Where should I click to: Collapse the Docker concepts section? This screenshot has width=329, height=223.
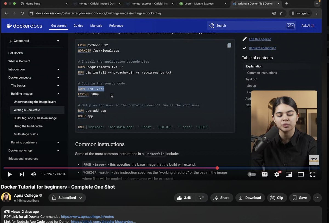point(58,78)
